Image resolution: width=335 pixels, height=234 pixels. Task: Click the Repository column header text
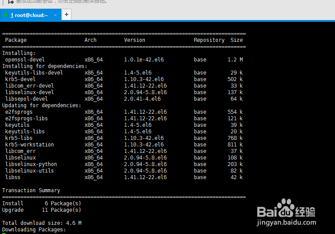[x=209, y=40]
